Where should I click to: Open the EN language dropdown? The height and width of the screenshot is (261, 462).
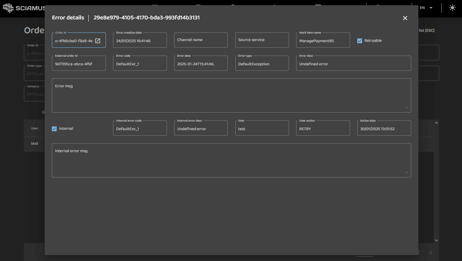(426, 8)
